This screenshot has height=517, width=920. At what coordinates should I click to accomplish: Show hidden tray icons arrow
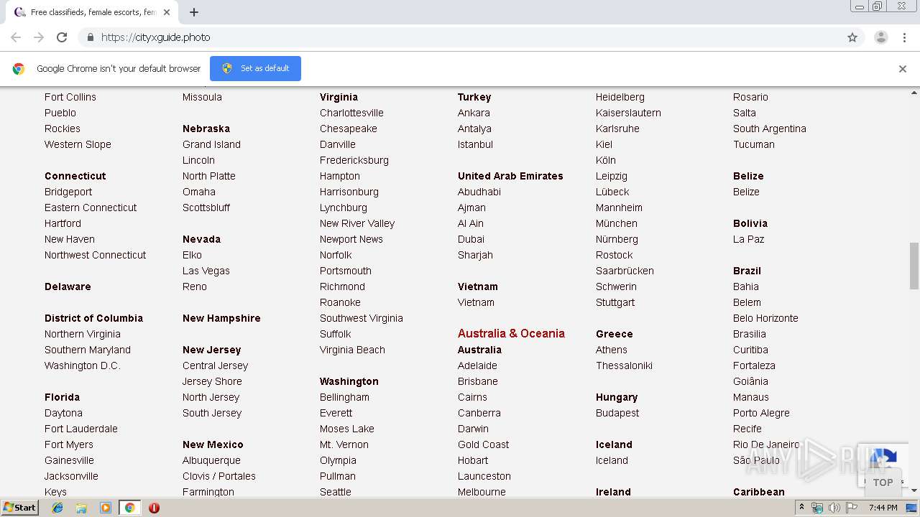click(801, 508)
